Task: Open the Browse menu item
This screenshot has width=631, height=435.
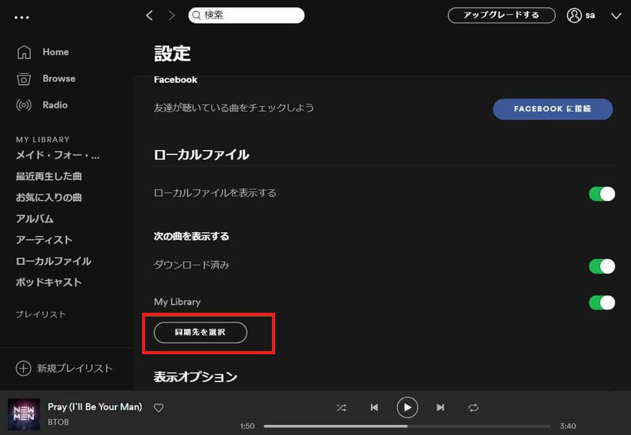Action: tap(59, 79)
